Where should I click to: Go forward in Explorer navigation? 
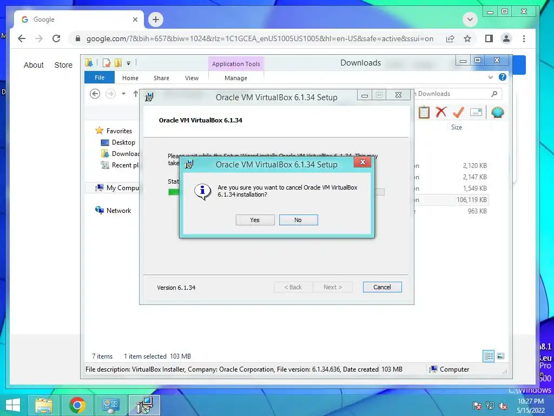point(110,94)
